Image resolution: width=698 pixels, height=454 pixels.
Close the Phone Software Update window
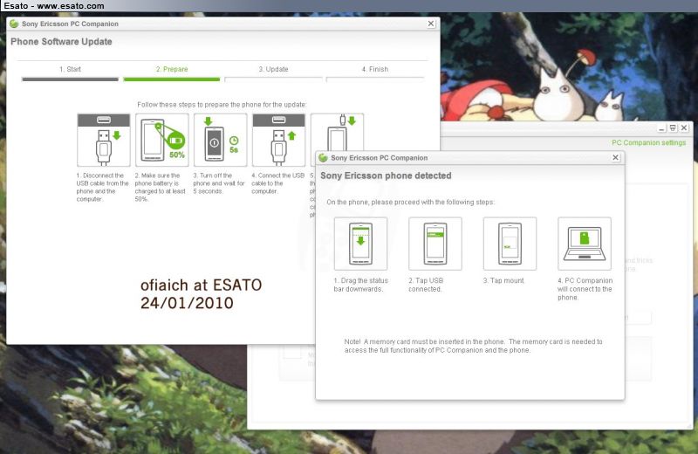431,24
